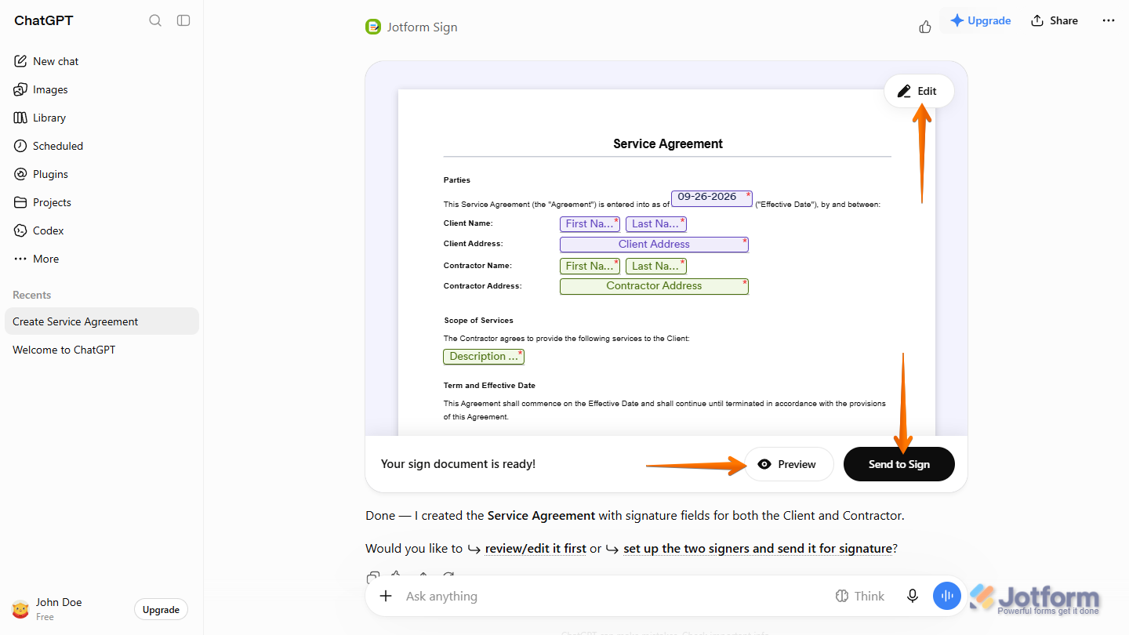The height and width of the screenshot is (635, 1129).
Task: Click the plus attach icon
Action: [386, 596]
